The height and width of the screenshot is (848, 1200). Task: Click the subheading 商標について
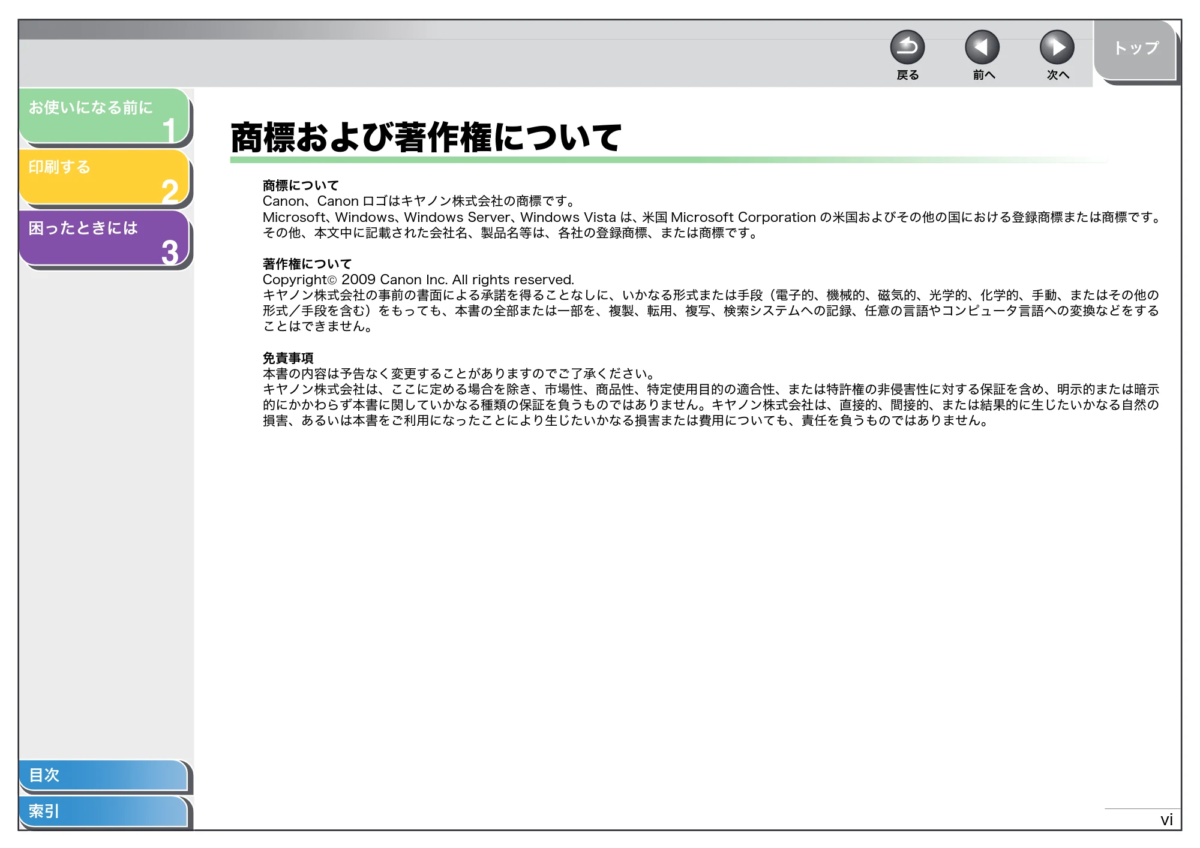tap(301, 185)
